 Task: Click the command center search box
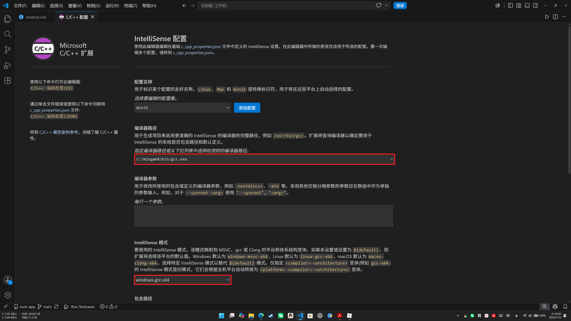285,6
